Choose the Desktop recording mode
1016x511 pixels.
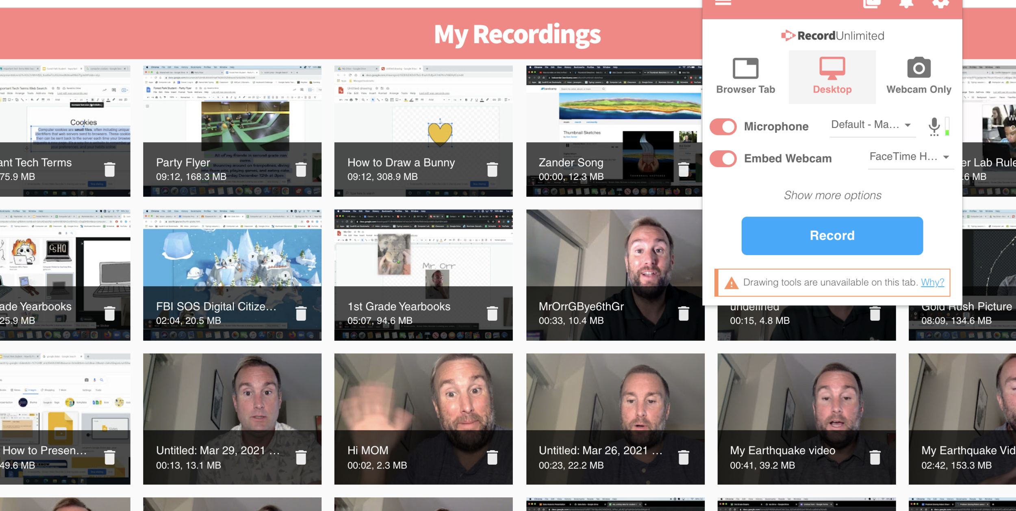(832, 77)
